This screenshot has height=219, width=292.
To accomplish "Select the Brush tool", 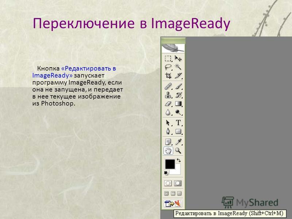I will pyautogui.click(x=178, y=87).
